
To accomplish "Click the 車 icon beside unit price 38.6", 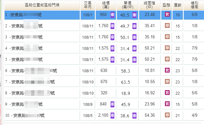I will [x=134, y=115].
